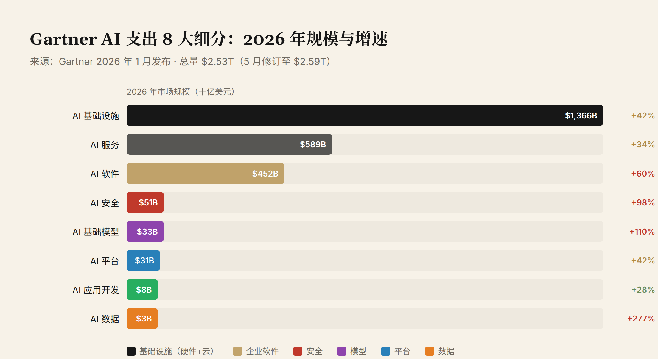Click the +277% growth value for AI 数据
This screenshot has height=359, width=658.
pyautogui.click(x=641, y=319)
